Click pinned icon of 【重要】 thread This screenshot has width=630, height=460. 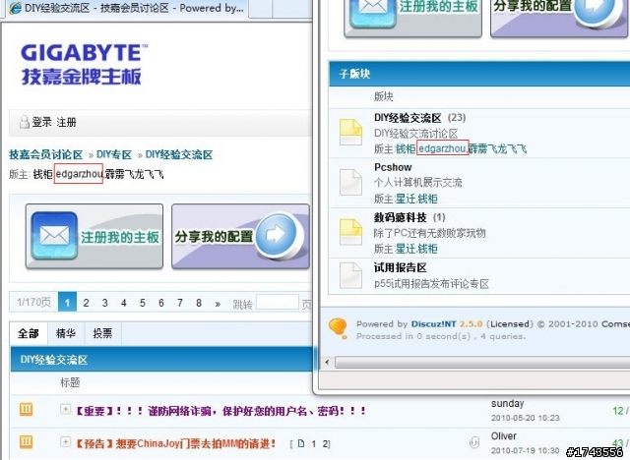(27, 409)
